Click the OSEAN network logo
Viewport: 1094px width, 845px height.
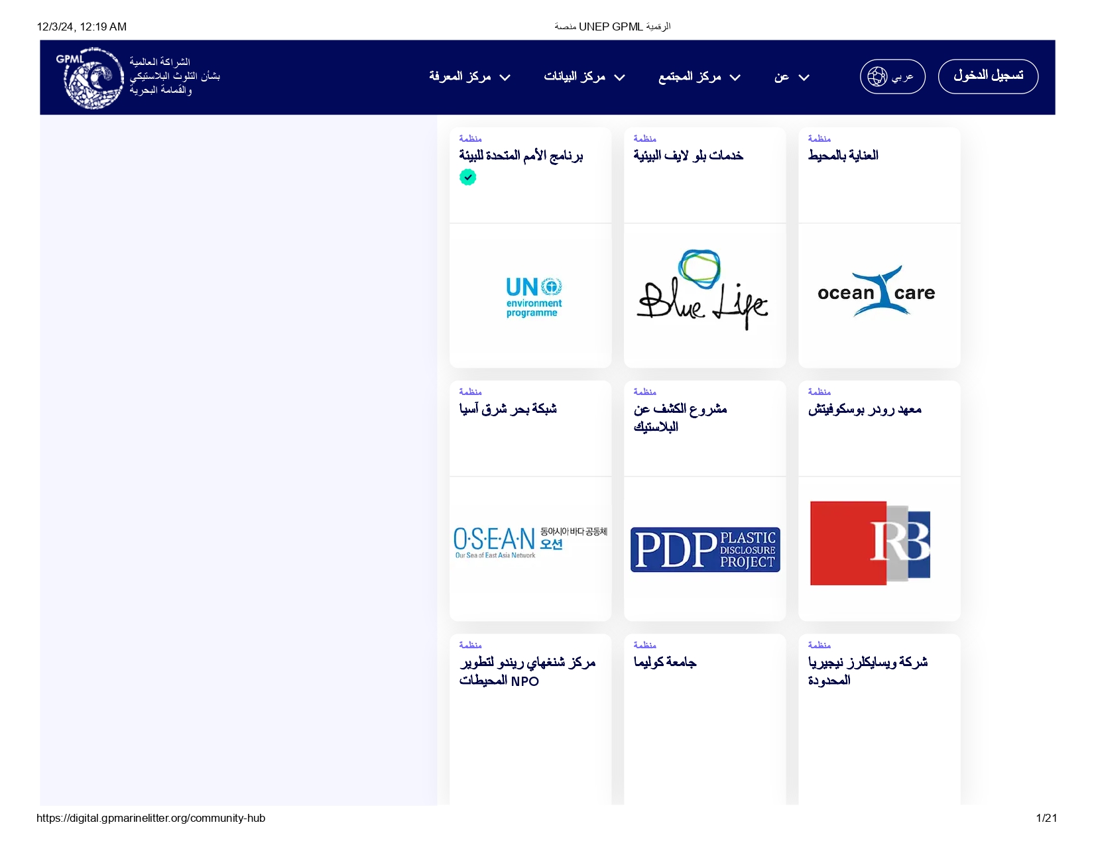pos(530,543)
